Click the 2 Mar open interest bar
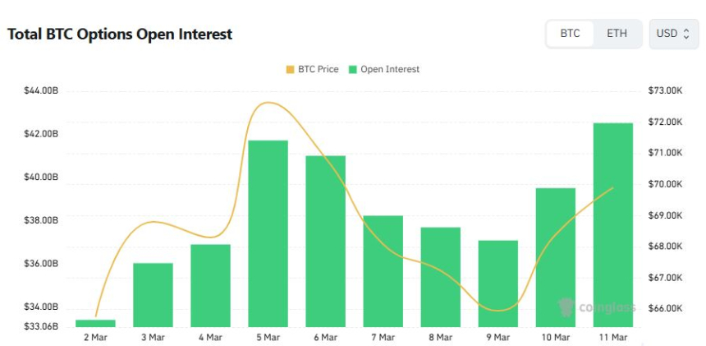The image size is (706, 346). 96,322
